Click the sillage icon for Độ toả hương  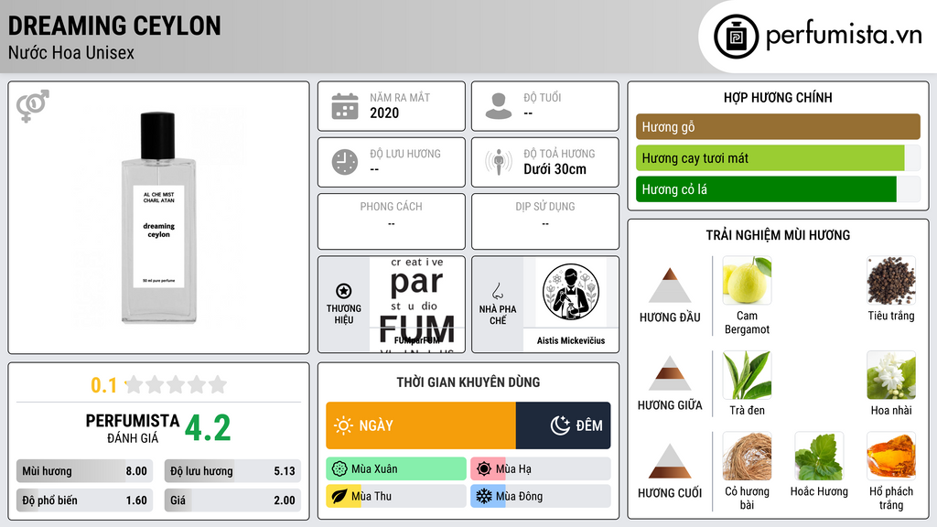tap(499, 162)
